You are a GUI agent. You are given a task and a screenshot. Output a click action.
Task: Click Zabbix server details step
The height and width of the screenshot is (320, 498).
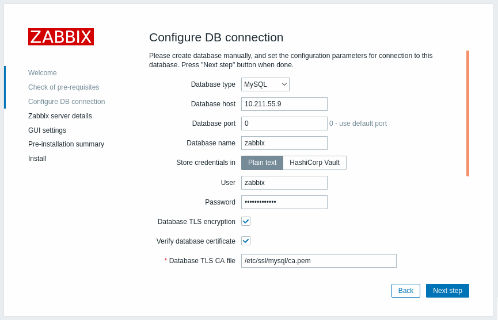[x=60, y=116]
